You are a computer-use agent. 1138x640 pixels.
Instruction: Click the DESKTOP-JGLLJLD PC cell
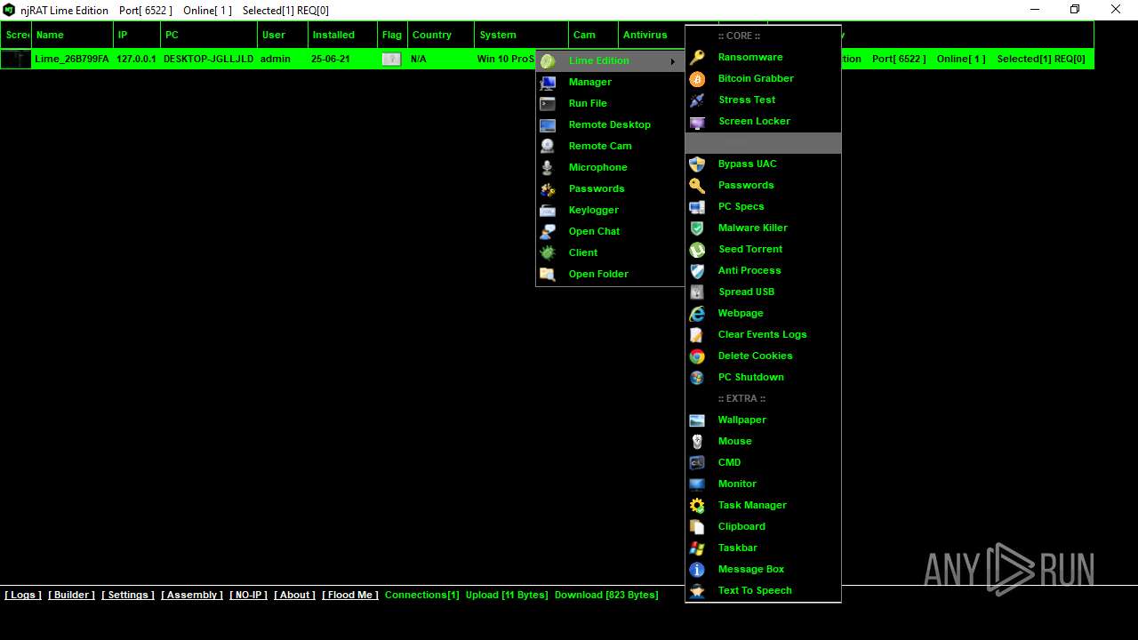(208, 59)
